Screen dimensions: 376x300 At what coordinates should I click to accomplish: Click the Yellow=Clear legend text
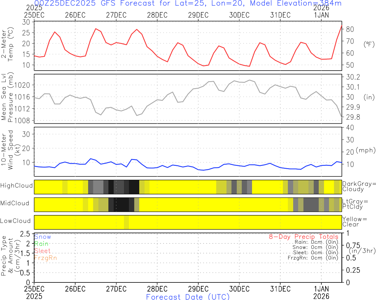click(355, 222)
